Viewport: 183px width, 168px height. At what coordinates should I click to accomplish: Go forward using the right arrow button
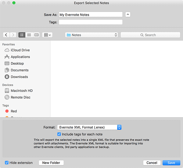pyautogui.click(x=13, y=35)
